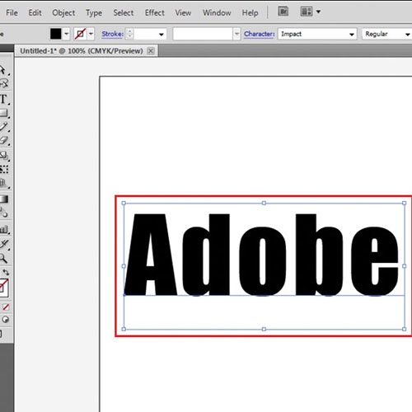Select the Free Transform tool
The image size is (412, 412).
pos(4,169)
